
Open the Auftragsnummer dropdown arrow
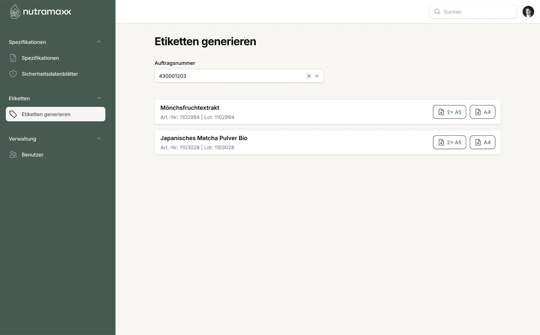pos(317,76)
